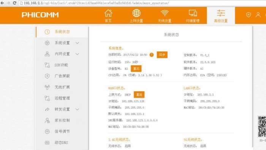Click the user account icon in header
266x150 pixels.
(x=258, y=15)
